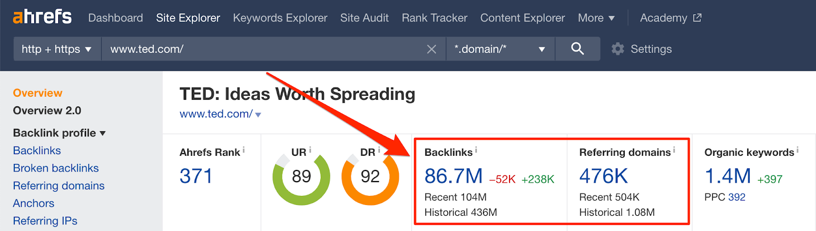This screenshot has width=816, height=231.
Task: Click the +397 organic keywords change
Action: (x=770, y=179)
